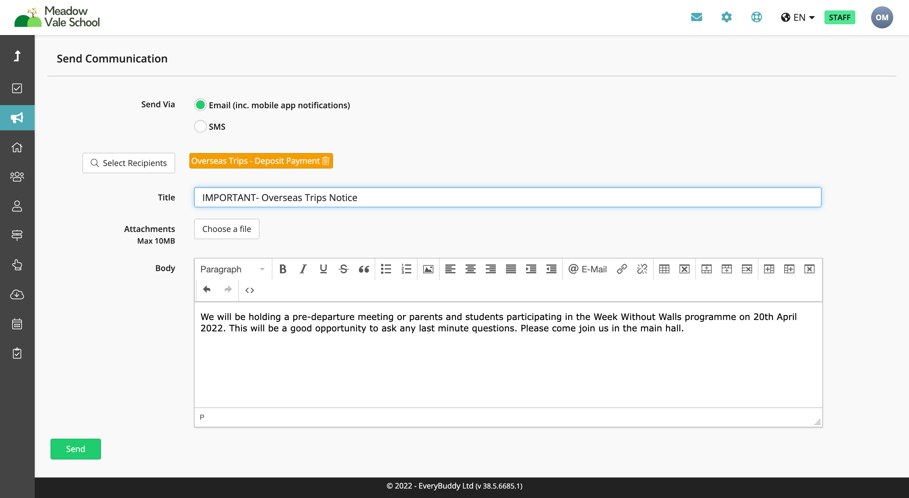The width and height of the screenshot is (909, 498).
Task: Insert table column after
Action: tap(789, 269)
